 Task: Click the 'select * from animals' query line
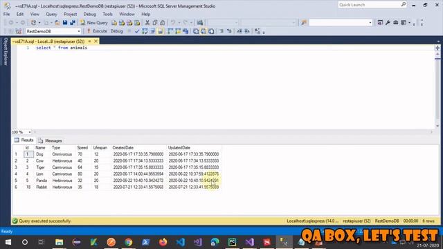(62, 48)
